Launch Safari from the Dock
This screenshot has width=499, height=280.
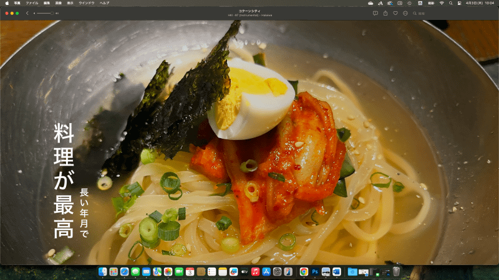pos(124,272)
